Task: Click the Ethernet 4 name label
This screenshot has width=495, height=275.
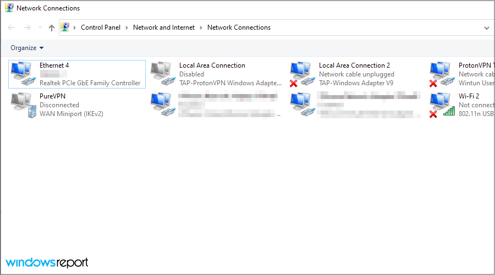Action: (54, 65)
